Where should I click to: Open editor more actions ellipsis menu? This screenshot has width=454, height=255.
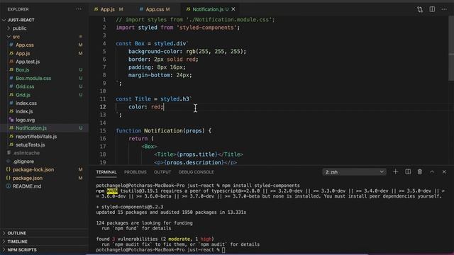(444, 9)
